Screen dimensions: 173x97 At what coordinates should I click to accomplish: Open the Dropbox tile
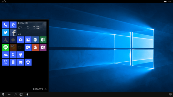tap(13, 55)
